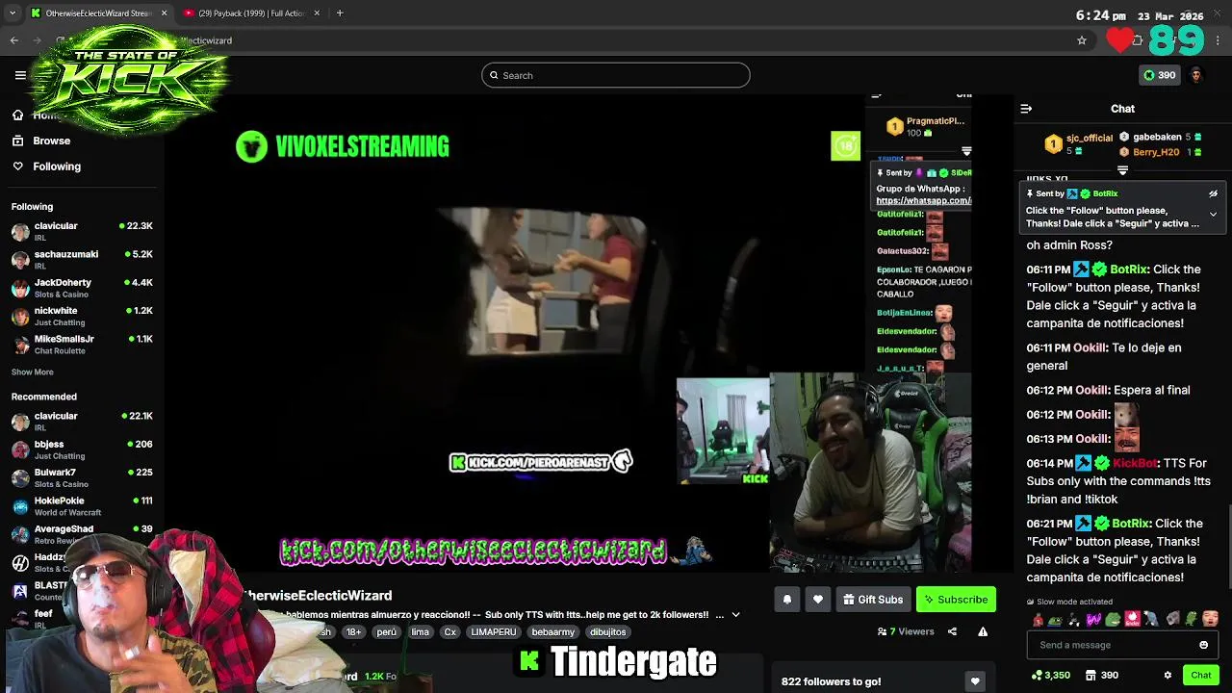Open the WhatsApp link in stream chat
This screenshot has width=1232, height=693.
923,200
